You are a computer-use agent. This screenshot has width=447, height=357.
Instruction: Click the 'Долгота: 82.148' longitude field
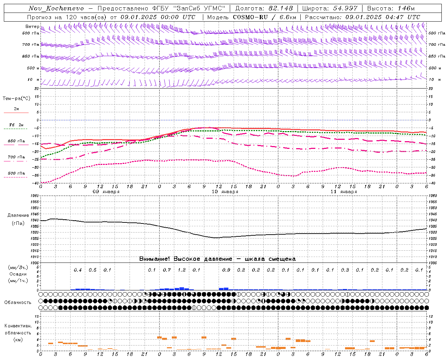pos(264,8)
